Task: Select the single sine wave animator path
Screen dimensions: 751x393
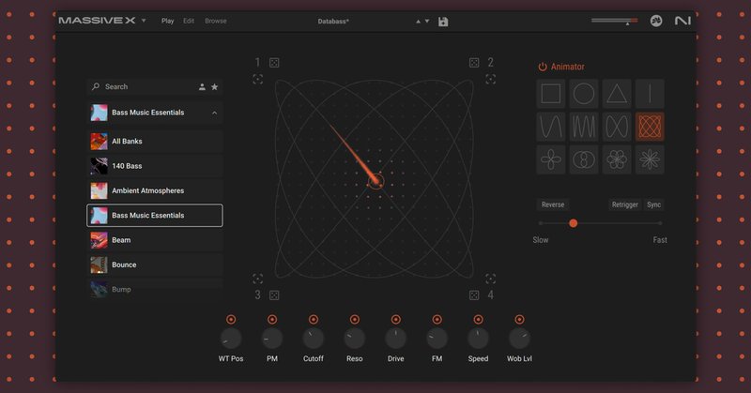Action: [x=551, y=127]
